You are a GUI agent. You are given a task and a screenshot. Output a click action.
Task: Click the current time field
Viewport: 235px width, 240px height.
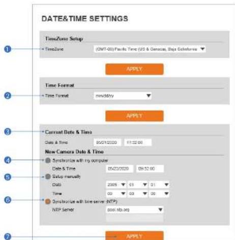[x=138, y=142]
